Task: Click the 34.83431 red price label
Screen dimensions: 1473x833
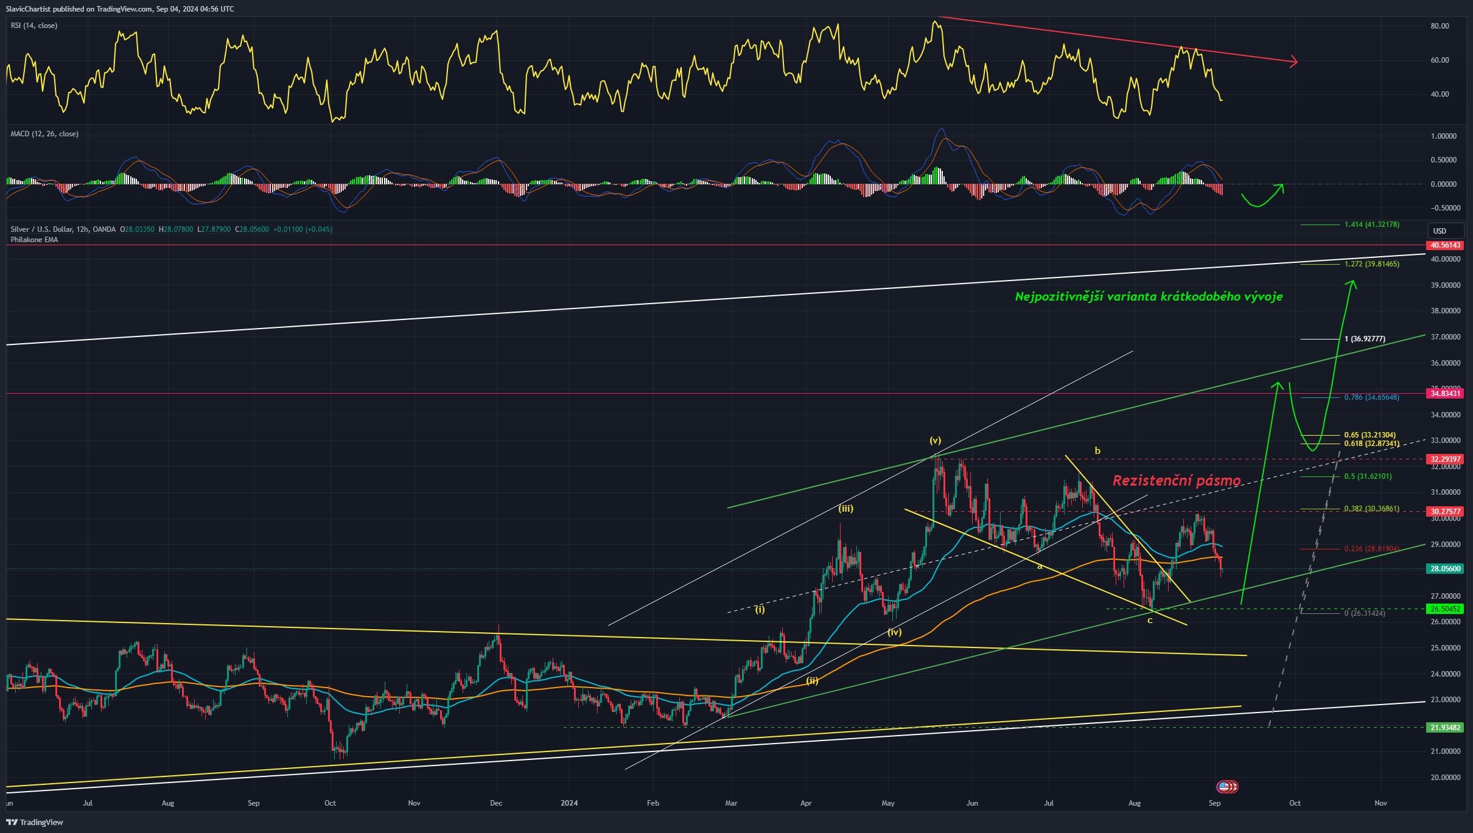Action: (x=1445, y=394)
